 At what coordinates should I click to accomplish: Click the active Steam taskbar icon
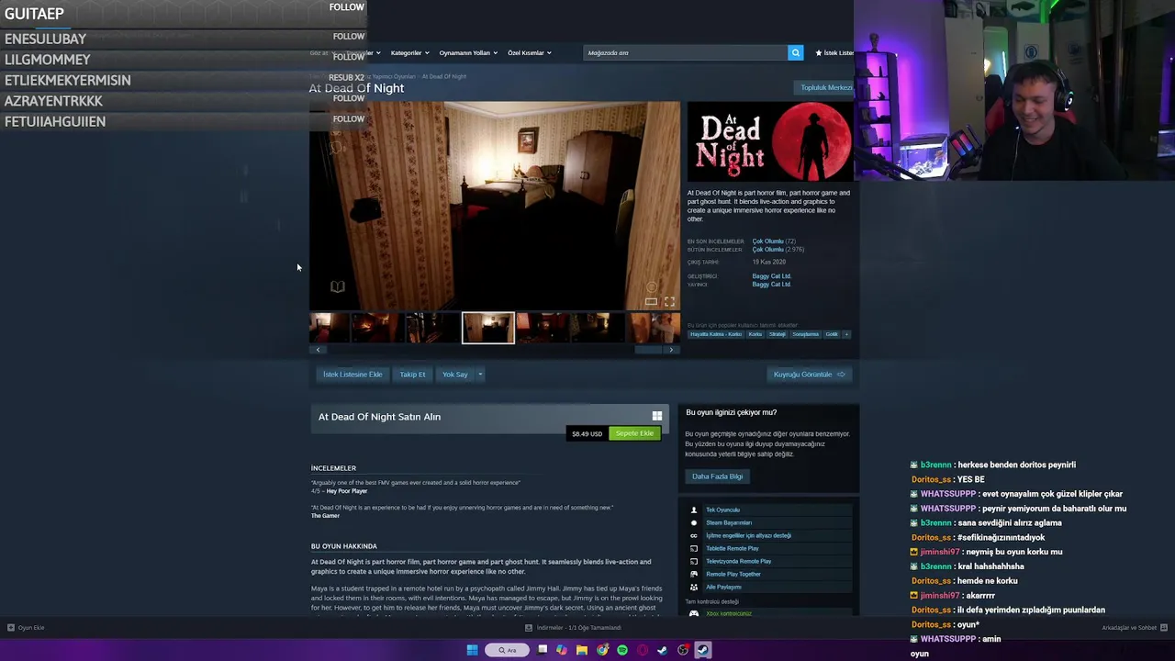702,650
